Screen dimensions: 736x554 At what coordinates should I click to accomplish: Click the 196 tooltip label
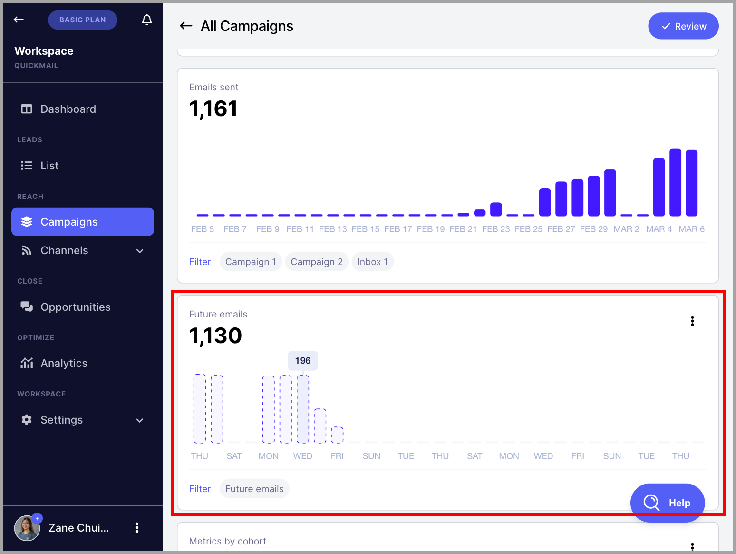[303, 361]
